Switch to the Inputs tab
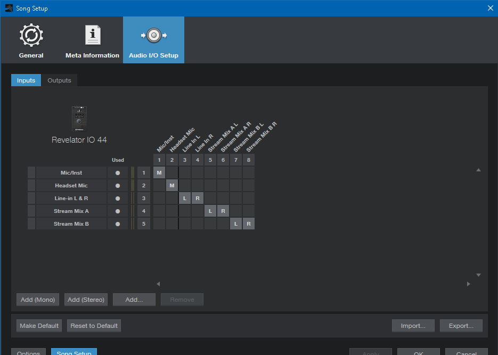 pos(26,80)
